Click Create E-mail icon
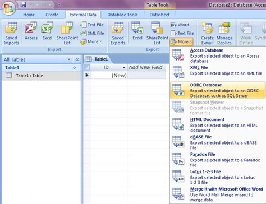The image size is (266, 204). point(207,33)
